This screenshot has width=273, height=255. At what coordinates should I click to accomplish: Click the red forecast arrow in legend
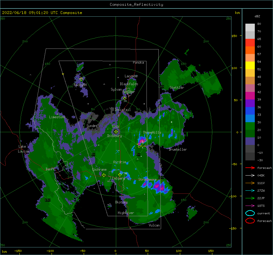tap(250, 168)
